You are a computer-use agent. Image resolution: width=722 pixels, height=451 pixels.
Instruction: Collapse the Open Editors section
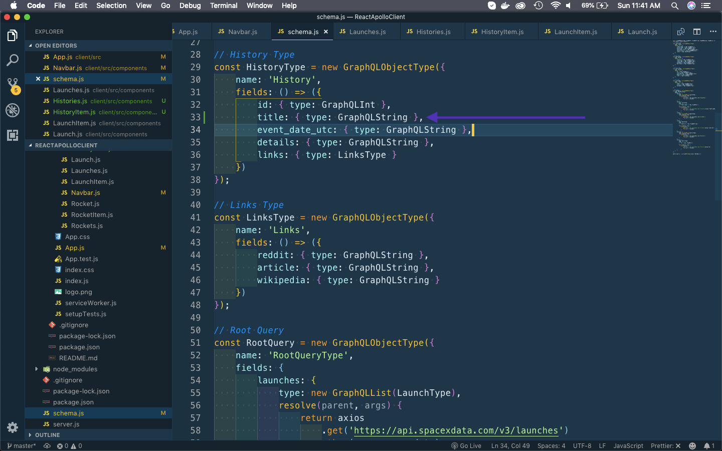98,46
